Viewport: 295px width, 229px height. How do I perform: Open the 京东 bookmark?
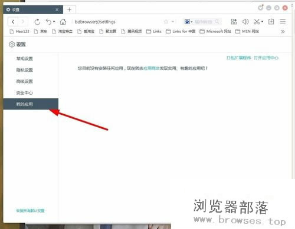click(41, 31)
